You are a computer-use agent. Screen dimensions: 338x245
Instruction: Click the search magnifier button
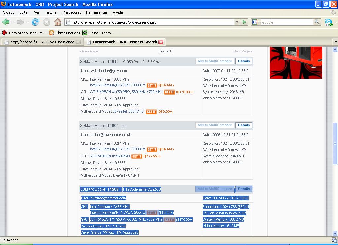(x=317, y=22)
